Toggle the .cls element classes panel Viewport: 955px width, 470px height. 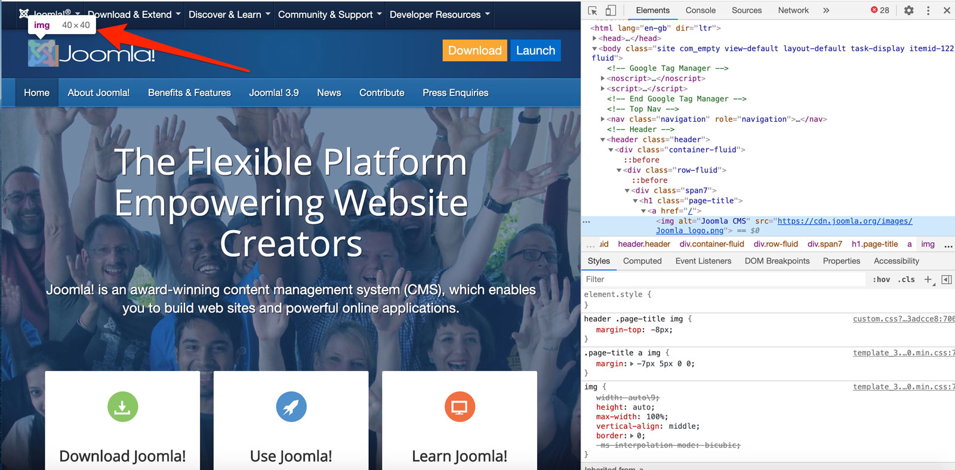tap(907, 280)
